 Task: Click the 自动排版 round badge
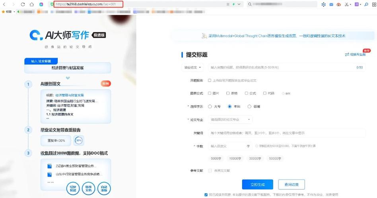(104, 188)
